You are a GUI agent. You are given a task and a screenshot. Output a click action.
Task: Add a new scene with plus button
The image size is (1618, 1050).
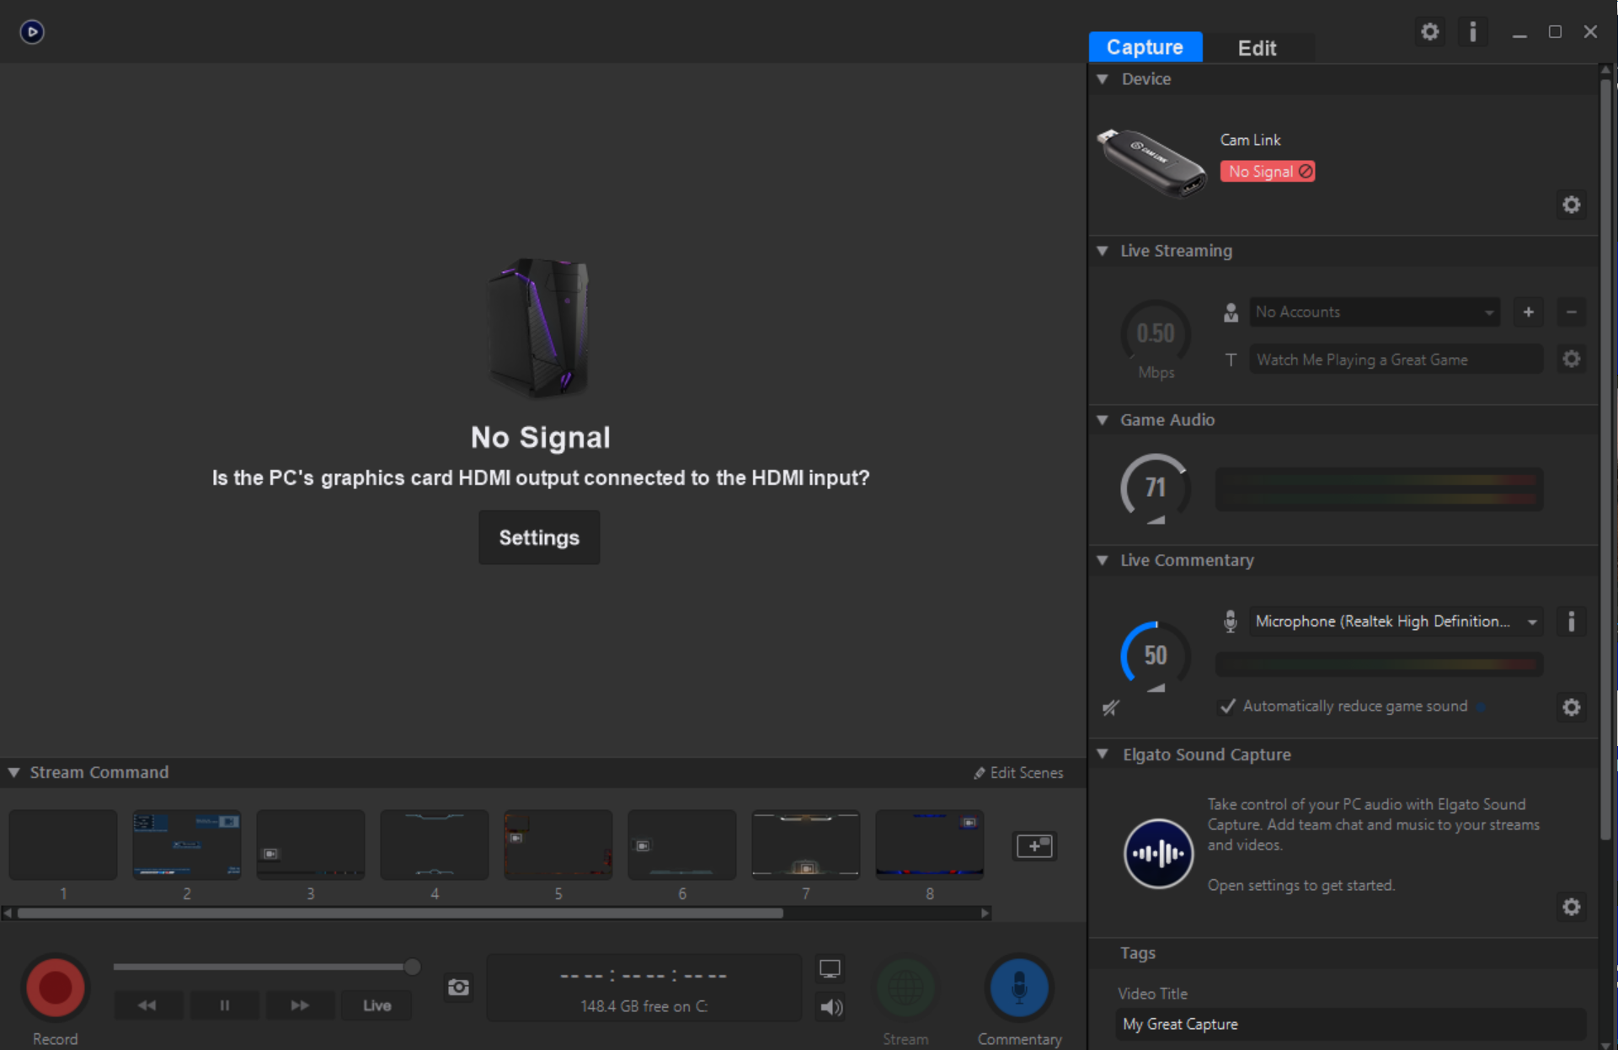[x=1034, y=845]
